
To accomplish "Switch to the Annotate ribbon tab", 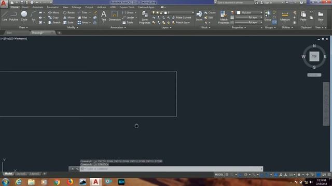I will (37, 7).
